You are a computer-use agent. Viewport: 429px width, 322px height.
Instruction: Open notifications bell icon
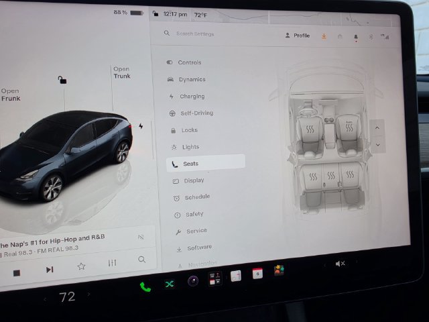pos(356,37)
